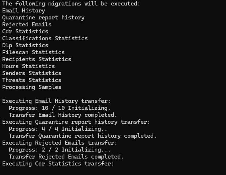Screen dimensions: 226x175
Task: Click 'Cdr Statistics' in the migrations list
Action: [25, 31]
